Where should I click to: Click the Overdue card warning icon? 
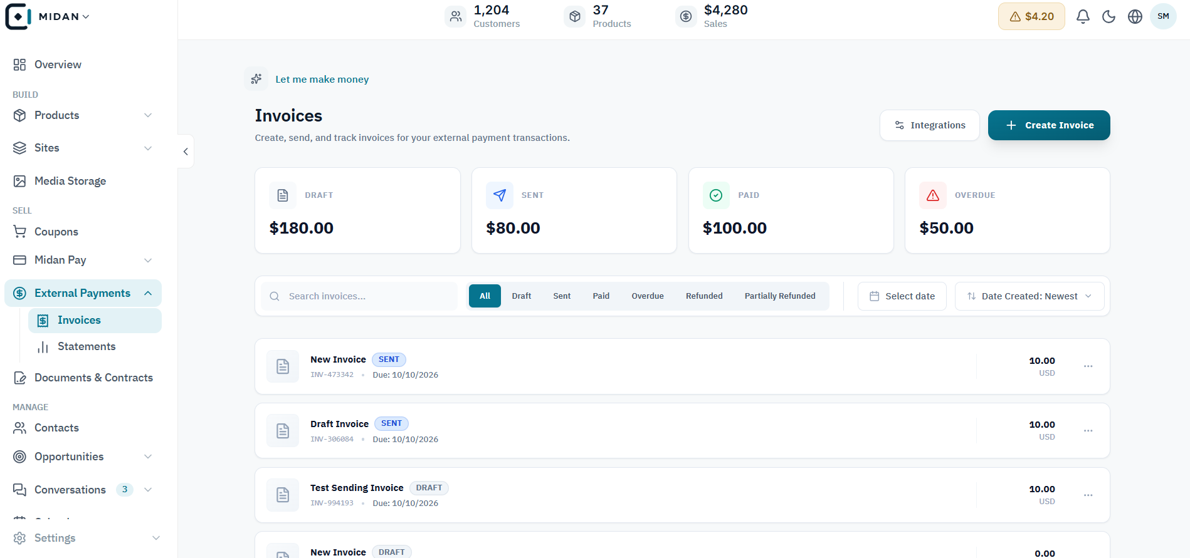[933, 195]
